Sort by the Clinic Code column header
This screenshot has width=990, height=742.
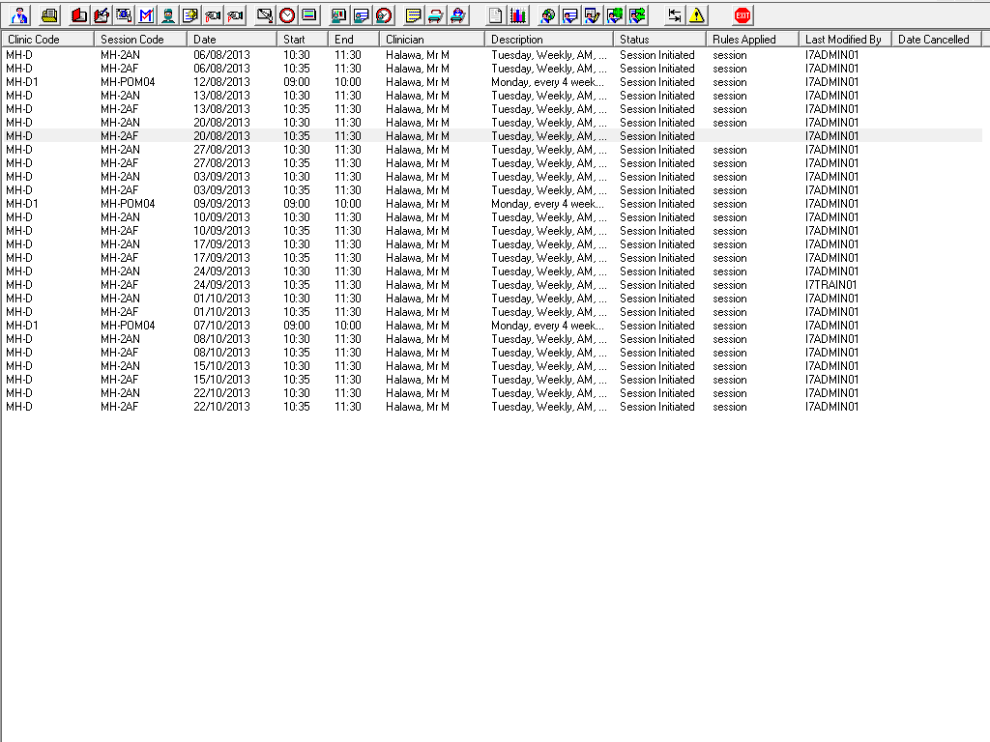click(x=48, y=39)
